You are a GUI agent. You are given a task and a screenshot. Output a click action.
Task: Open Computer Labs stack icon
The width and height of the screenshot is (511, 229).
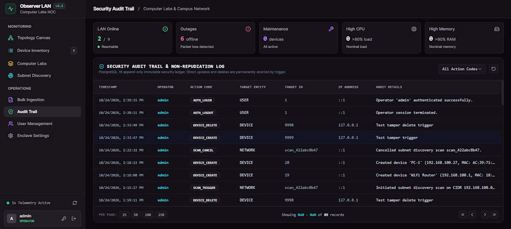(x=11, y=64)
